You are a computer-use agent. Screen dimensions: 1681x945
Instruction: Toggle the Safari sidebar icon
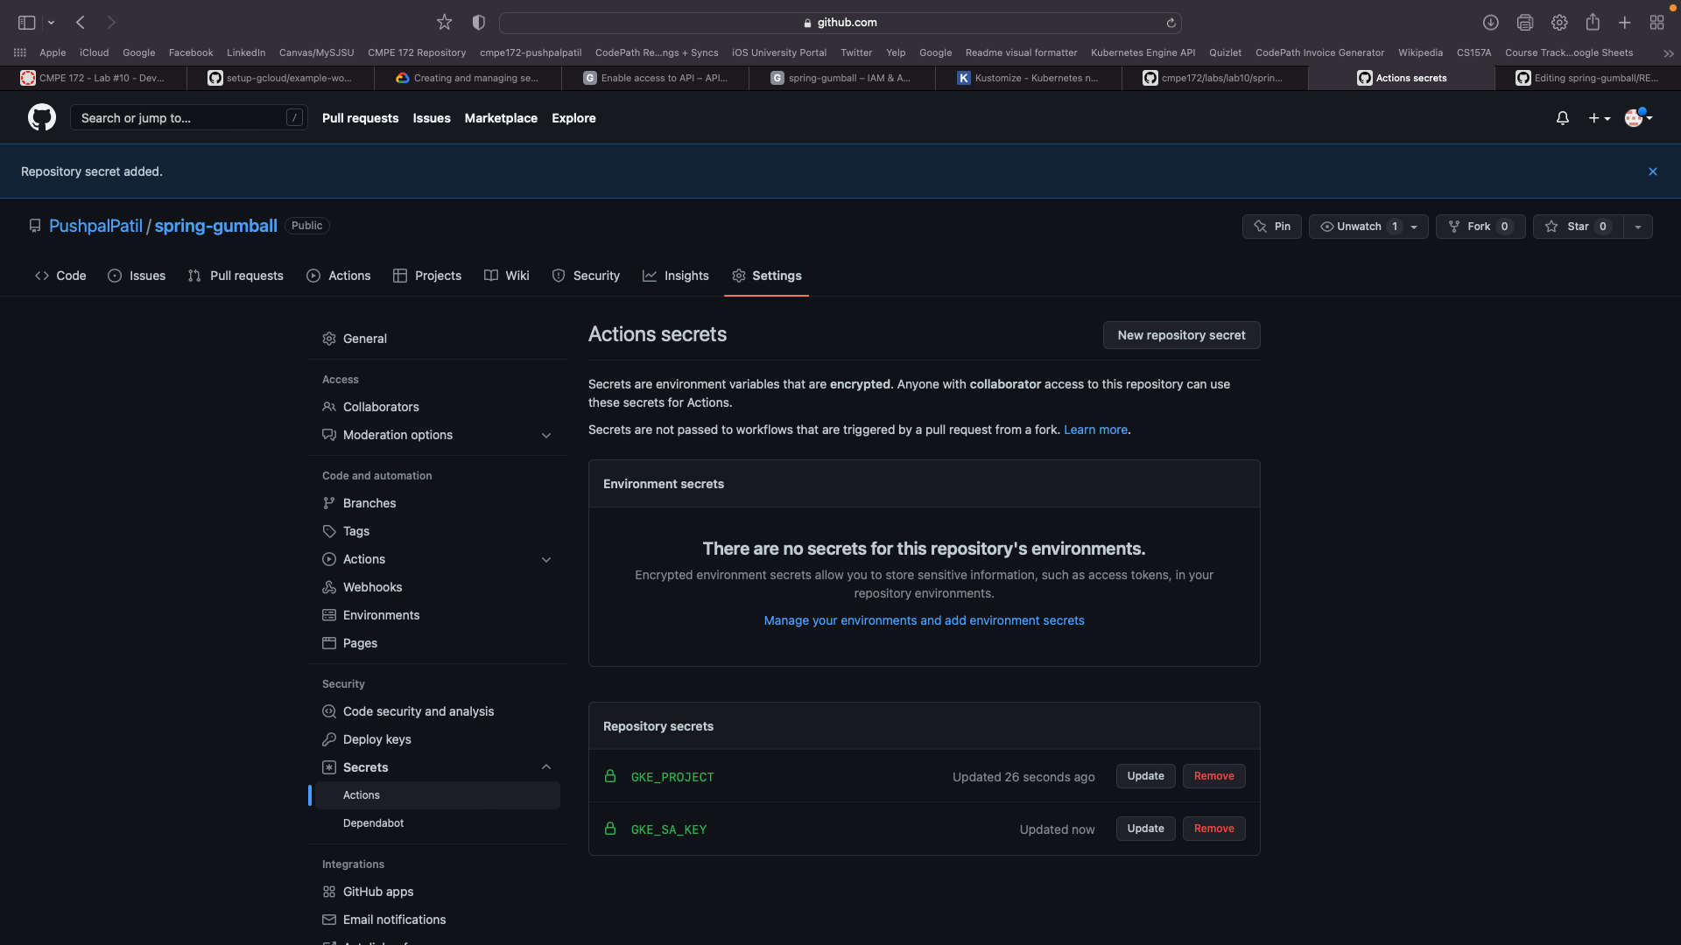(x=26, y=23)
